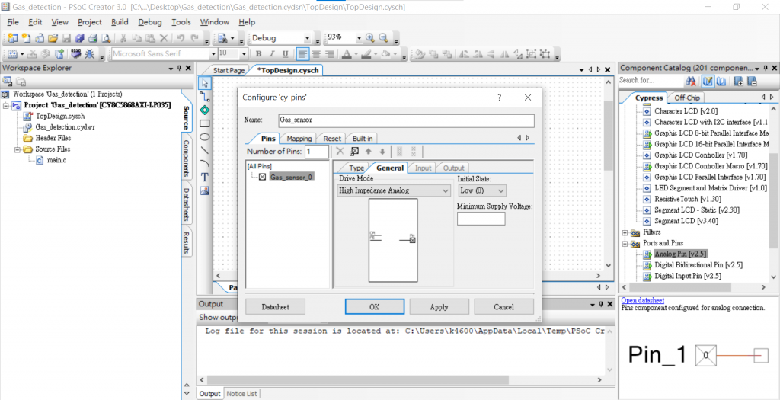This screenshot has height=400, width=780.
Task: Open the Build menu
Action: [120, 22]
